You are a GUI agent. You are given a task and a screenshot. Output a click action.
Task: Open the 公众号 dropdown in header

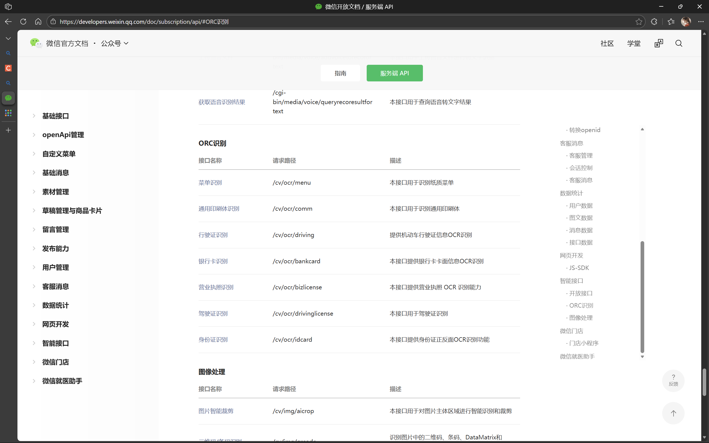pyautogui.click(x=115, y=43)
